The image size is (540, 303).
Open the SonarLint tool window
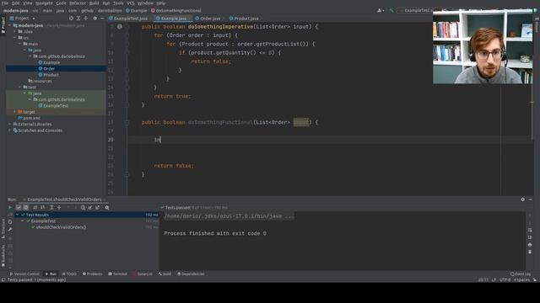pyautogui.click(x=143, y=274)
